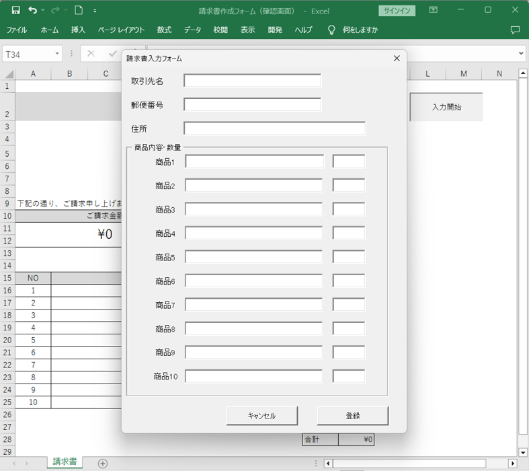Open the データ (Data) ribbon tab
This screenshot has height=471, width=529.
click(x=192, y=30)
